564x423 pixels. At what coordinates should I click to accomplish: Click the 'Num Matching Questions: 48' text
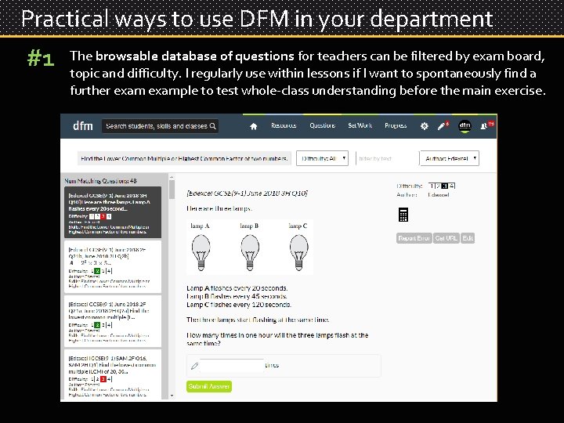click(x=101, y=181)
